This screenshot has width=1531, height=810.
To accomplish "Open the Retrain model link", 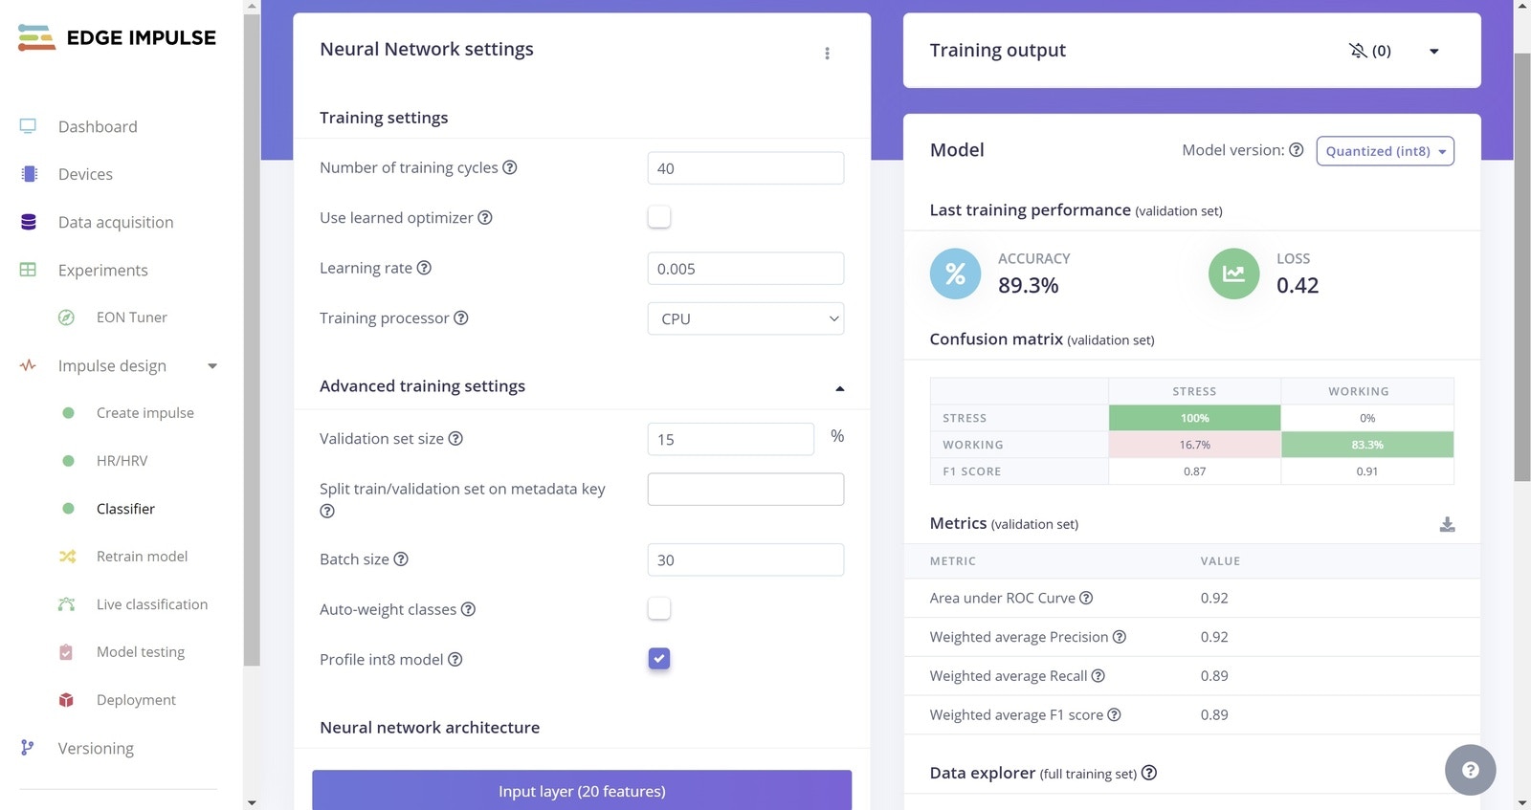I will tap(142, 557).
